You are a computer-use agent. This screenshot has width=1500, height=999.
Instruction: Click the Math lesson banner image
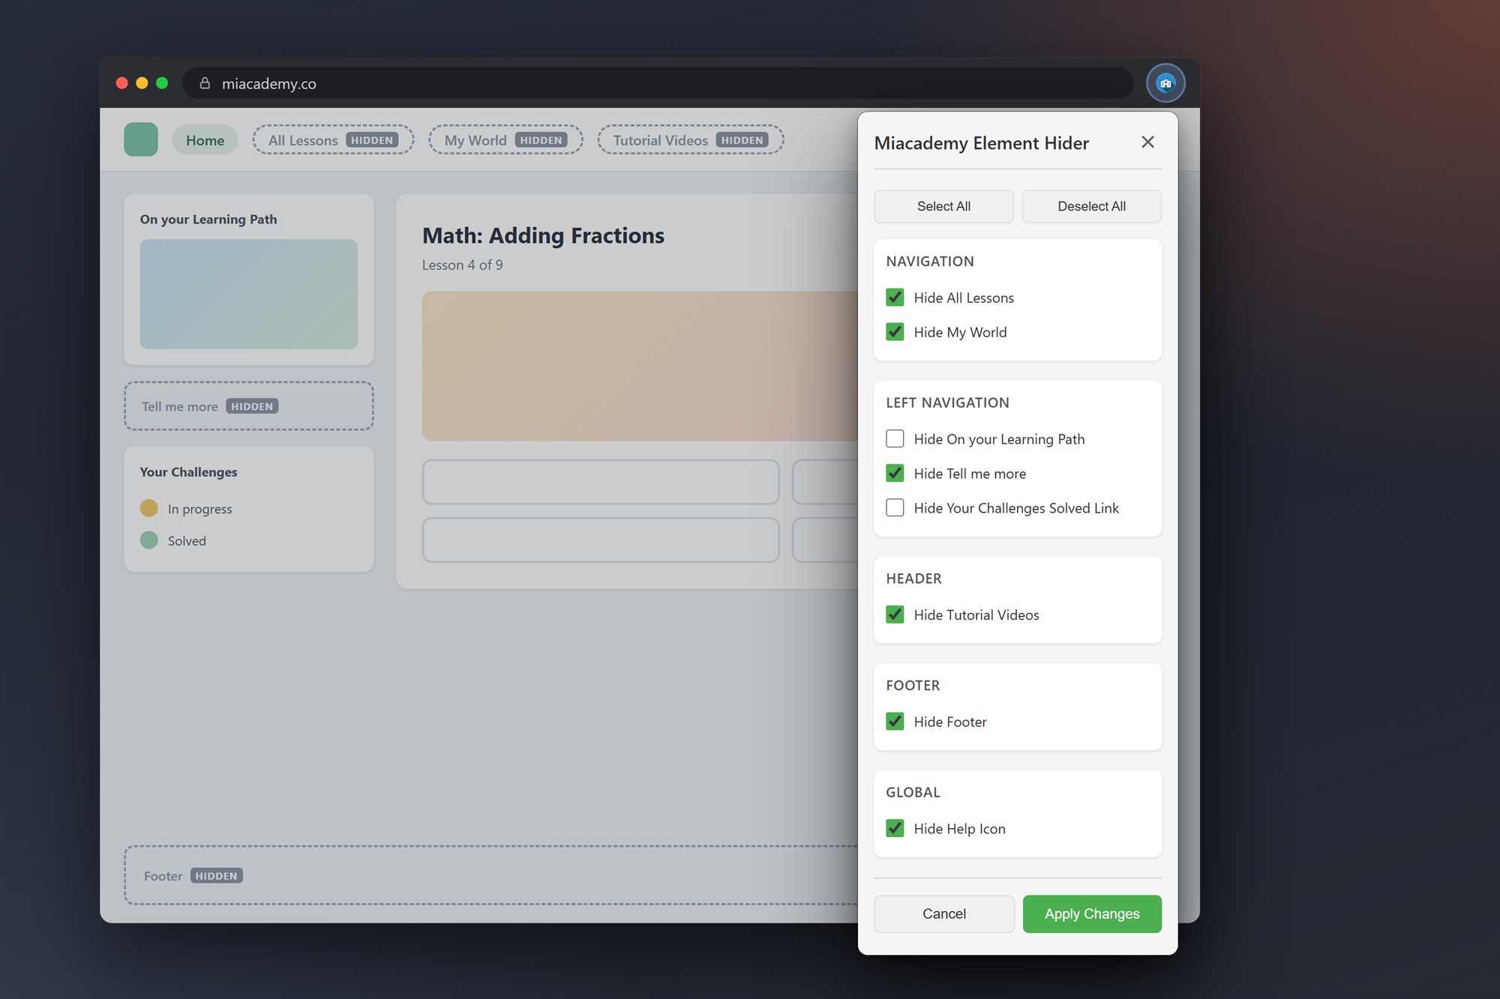640,366
